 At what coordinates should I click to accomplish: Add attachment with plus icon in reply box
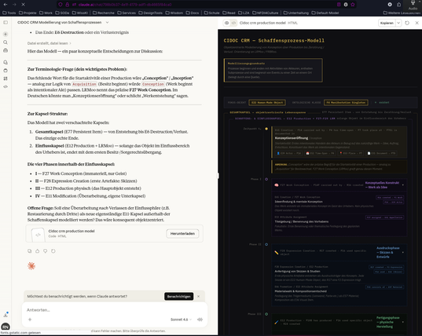pyautogui.click(x=30, y=320)
